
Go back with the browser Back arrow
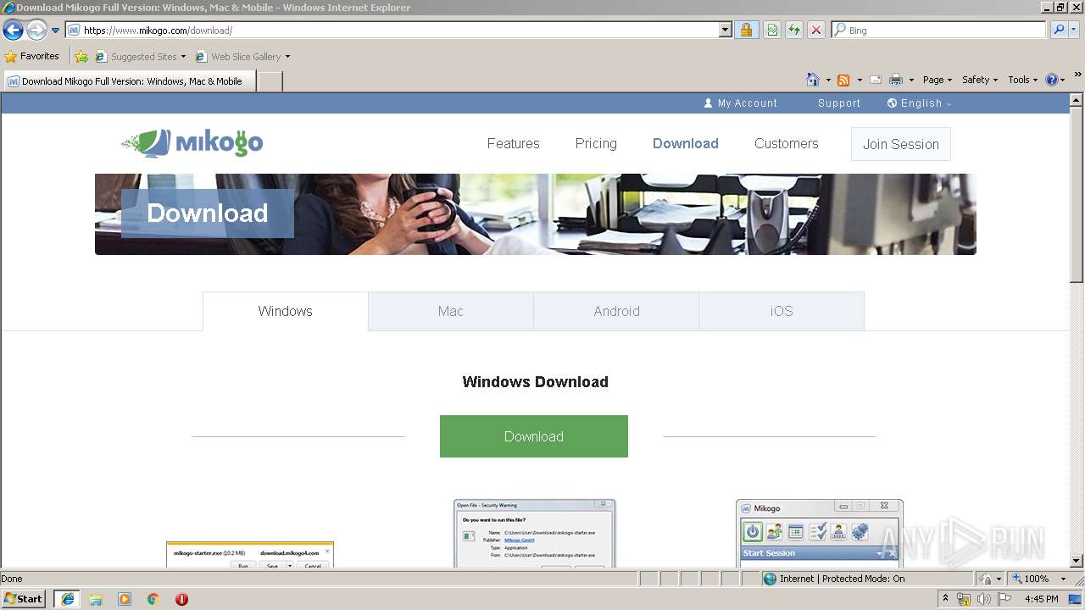coord(13,30)
